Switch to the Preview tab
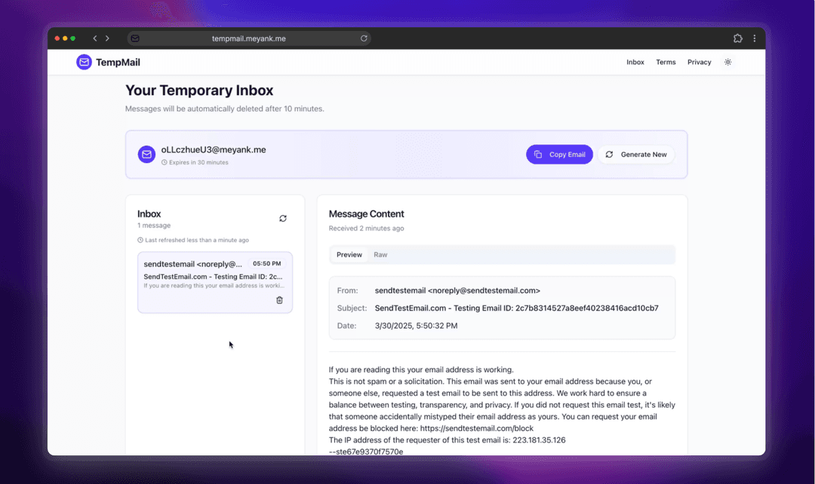This screenshot has height=484, width=815. click(349, 254)
